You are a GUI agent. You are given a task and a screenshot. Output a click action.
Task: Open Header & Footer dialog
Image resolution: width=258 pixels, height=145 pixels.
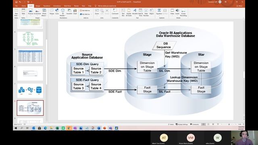[x=129, y=12]
